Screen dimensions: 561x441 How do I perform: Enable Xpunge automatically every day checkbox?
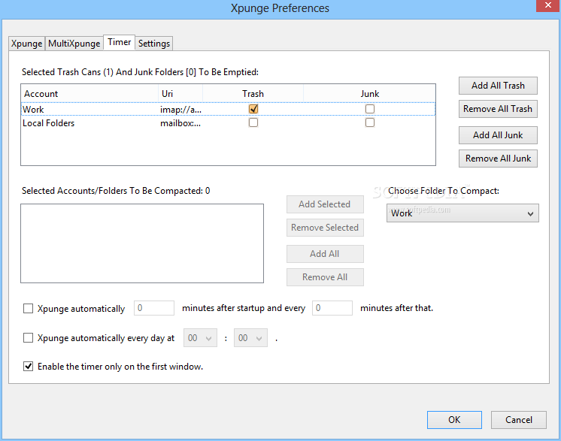[x=29, y=338]
